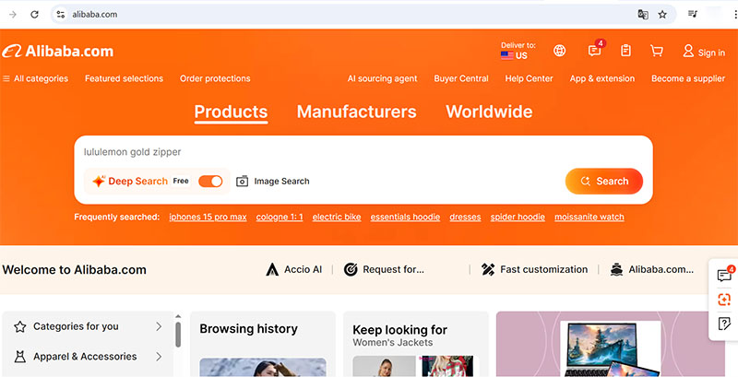This screenshot has height=377, width=738.
Task: Click the Alibaba.com logo
Action: [57, 51]
